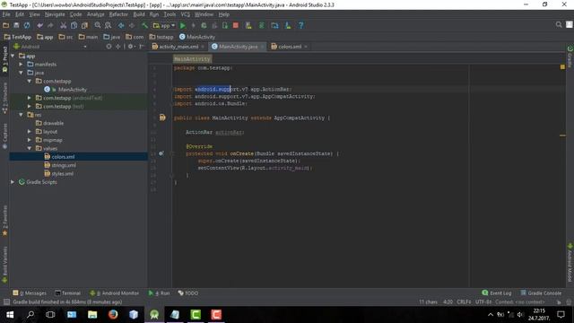Open the Build menu
Screen dimensions: 574x323
[139, 14]
